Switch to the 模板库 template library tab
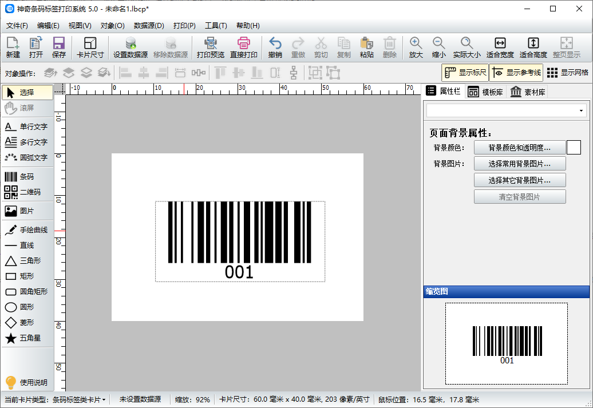The width and height of the screenshot is (593, 408). pos(485,92)
